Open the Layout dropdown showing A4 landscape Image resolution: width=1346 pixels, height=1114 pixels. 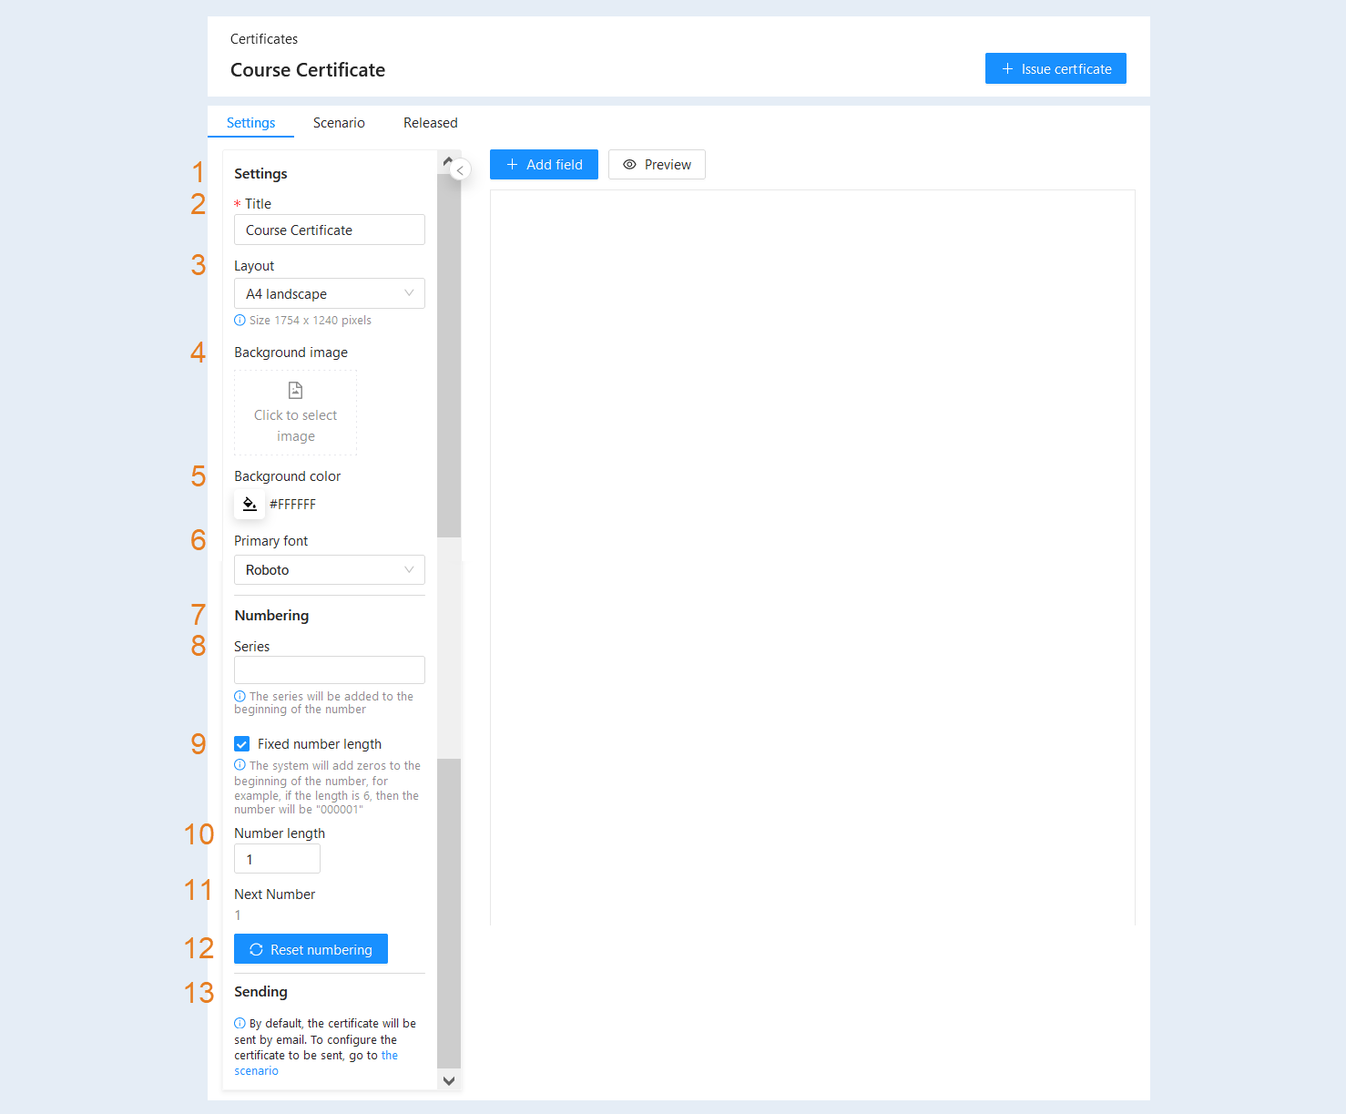[330, 293]
